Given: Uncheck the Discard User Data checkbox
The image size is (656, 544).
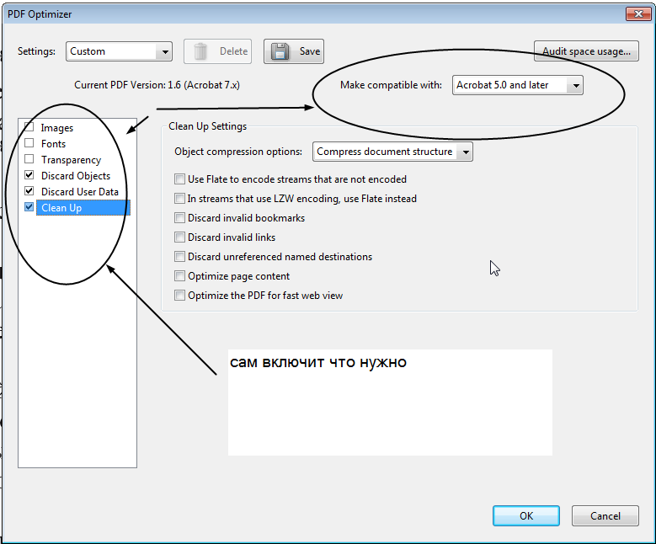Looking at the screenshot, I should [x=29, y=191].
